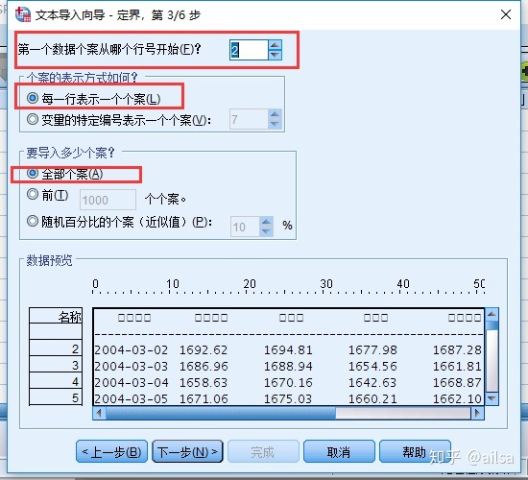Click scroll right arrow in data preview
Image resolution: width=528 pixels, height=480 pixels.
click(x=477, y=413)
